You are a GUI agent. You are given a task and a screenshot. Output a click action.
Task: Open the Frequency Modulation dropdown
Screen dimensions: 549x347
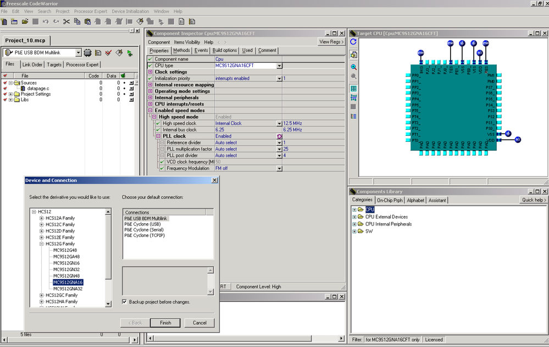click(x=279, y=169)
